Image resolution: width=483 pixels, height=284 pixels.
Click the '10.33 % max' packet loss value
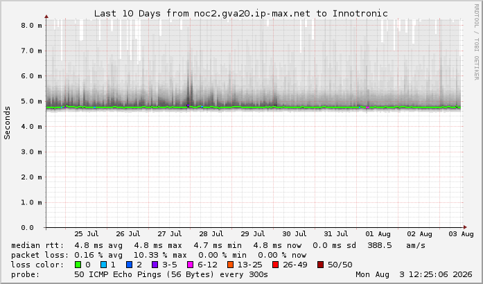click(160, 255)
